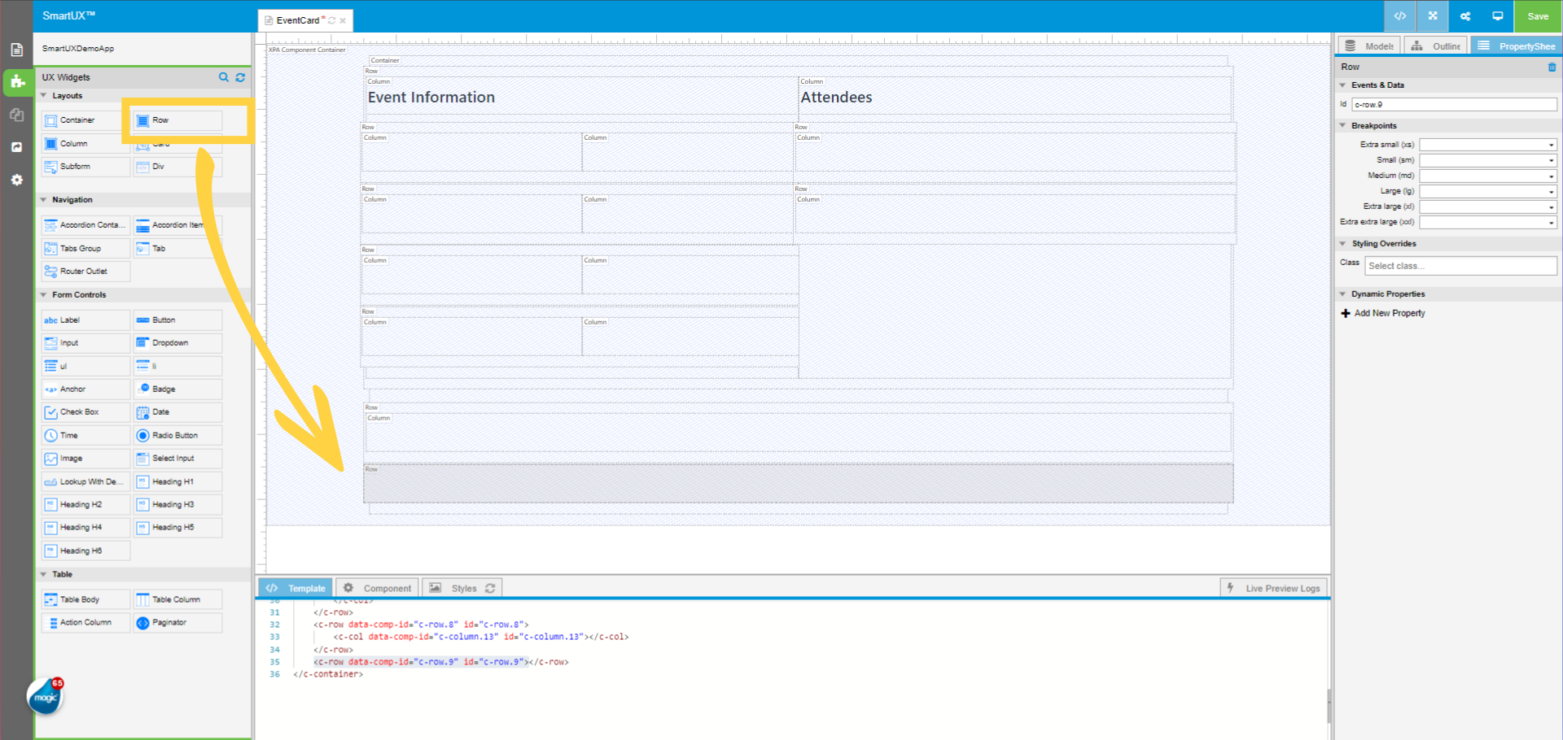Toggle the code view icon in top bar
1563x740 pixels.
[x=1399, y=16]
